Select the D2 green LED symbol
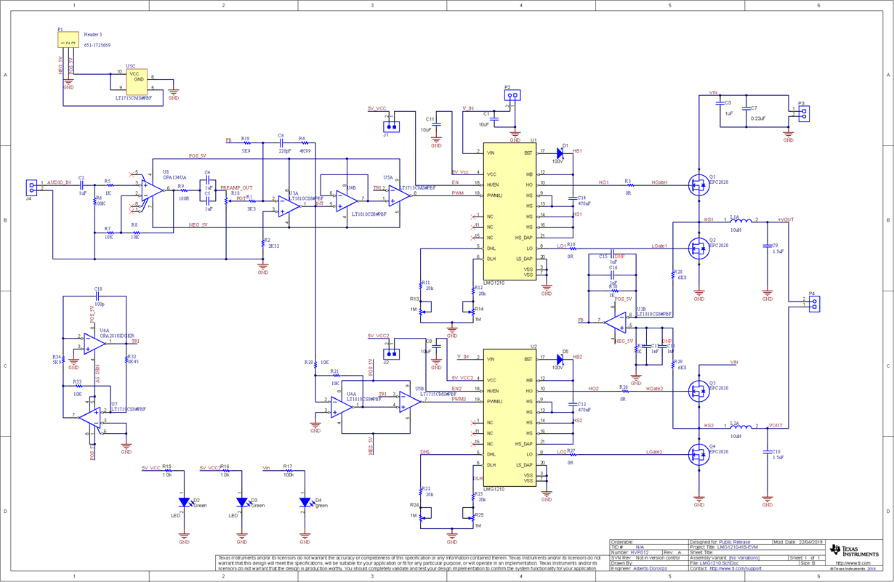 click(185, 502)
